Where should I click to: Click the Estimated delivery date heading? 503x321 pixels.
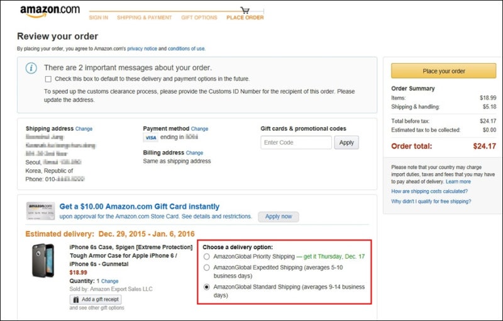tap(110, 234)
